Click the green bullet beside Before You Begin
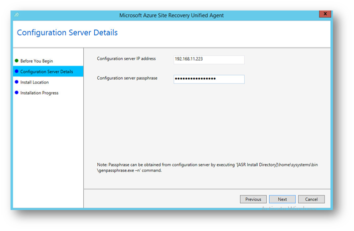Image resolution: width=354 pixels, height=231 pixels. click(17, 61)
